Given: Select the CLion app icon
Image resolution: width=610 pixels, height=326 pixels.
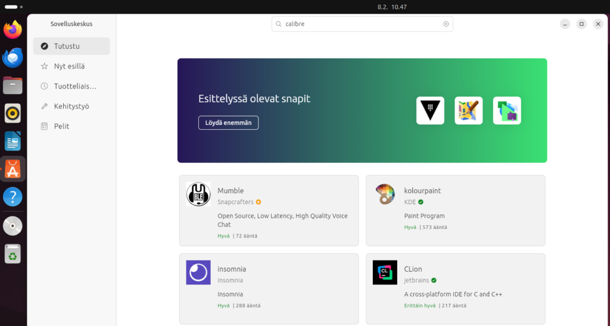Looking at the screenshot, I should [x=385, y=272].
